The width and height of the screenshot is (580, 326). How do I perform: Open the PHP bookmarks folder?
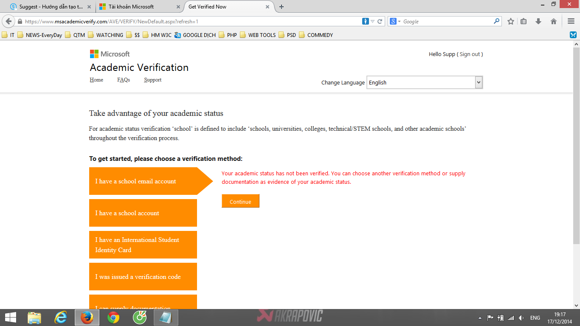pos(228,35)
